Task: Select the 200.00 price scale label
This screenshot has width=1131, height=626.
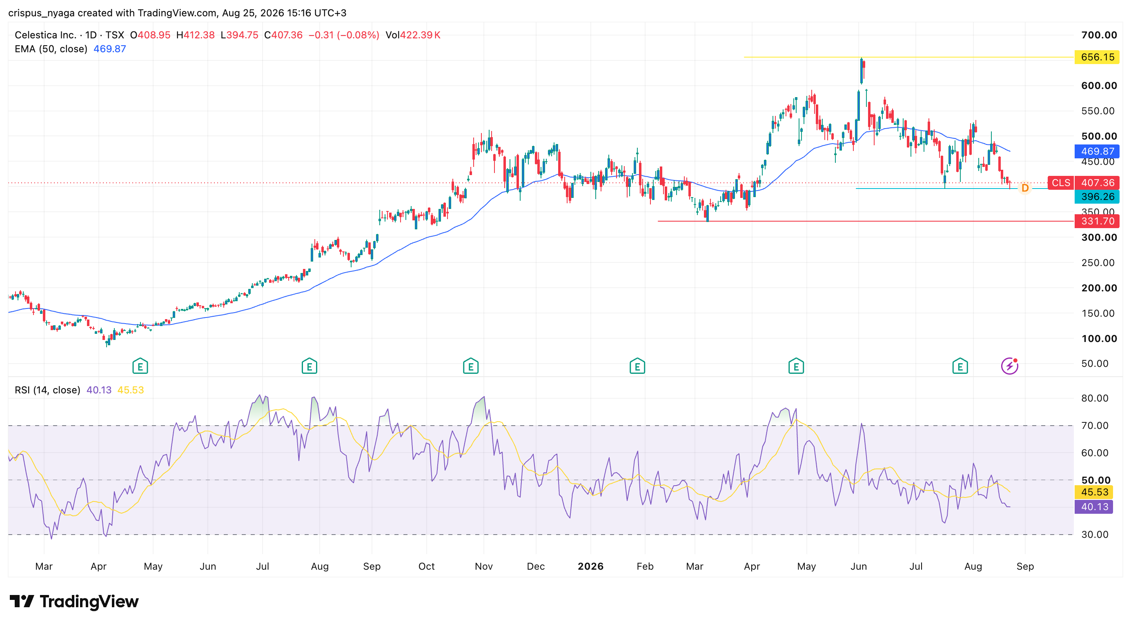Action: [x=1099, y=288]
